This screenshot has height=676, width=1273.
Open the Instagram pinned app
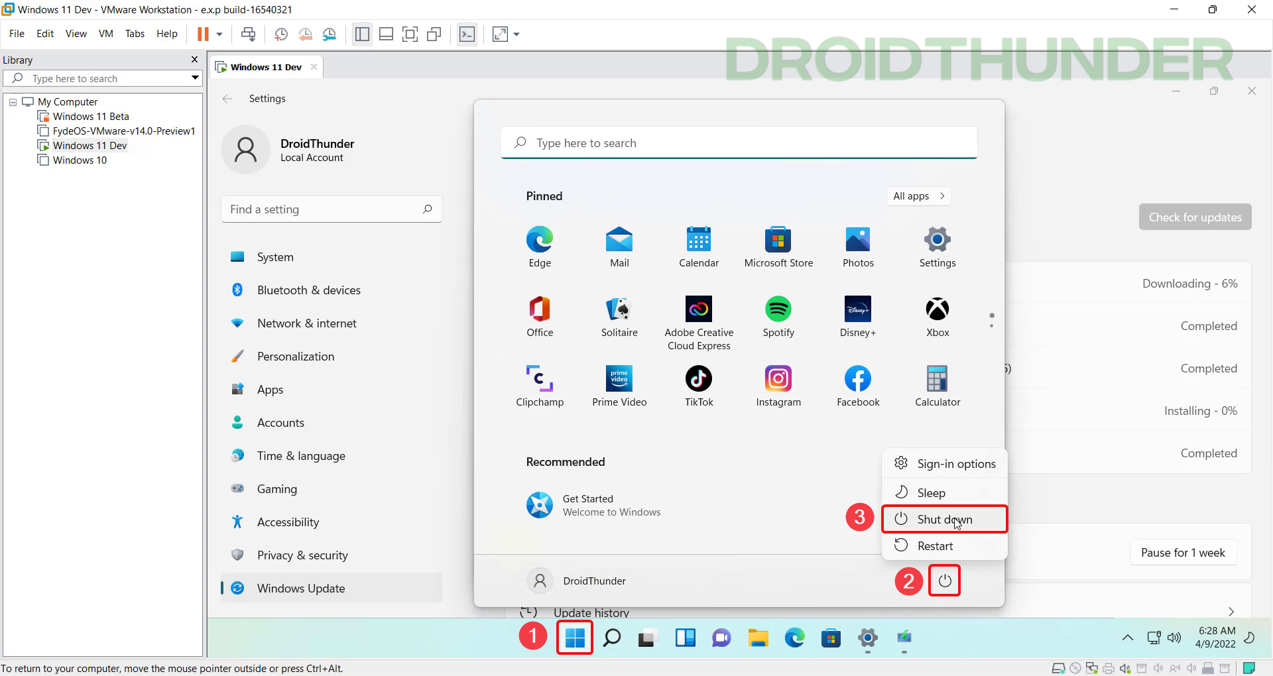pyautogui.click(x=778, y=386)
